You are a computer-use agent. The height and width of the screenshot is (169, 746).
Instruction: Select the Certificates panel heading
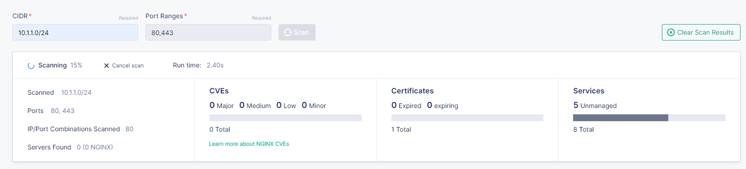click(412, 91)
